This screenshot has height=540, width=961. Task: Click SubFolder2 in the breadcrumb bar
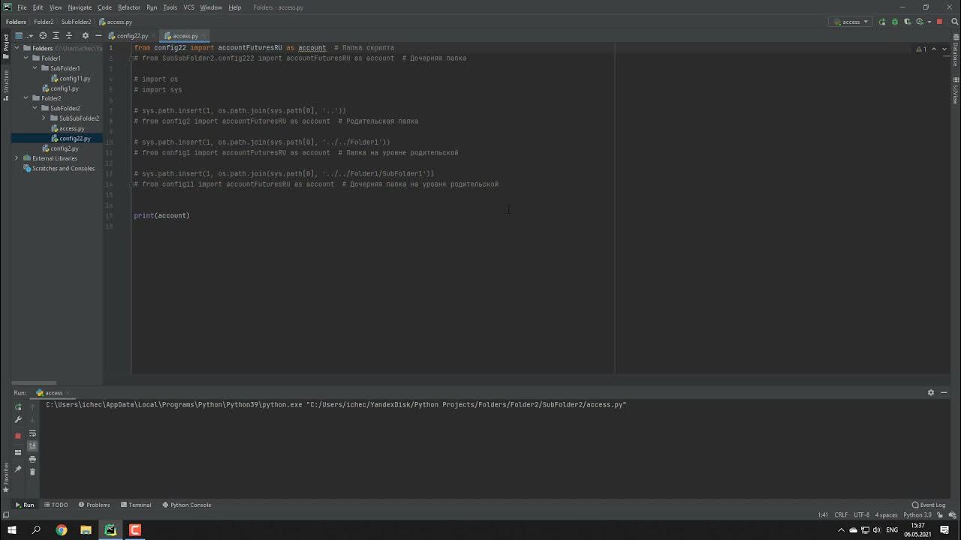(x=76, y=22)
